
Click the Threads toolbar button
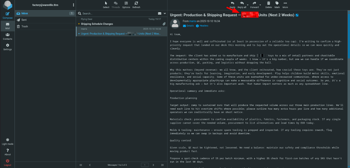point(116,5)
